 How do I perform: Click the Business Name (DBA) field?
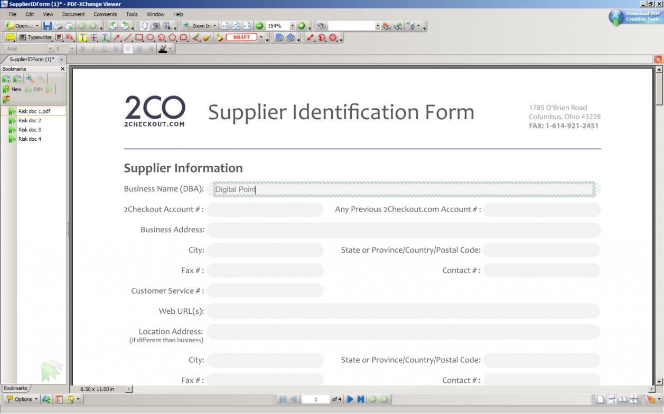pos(404,189)
